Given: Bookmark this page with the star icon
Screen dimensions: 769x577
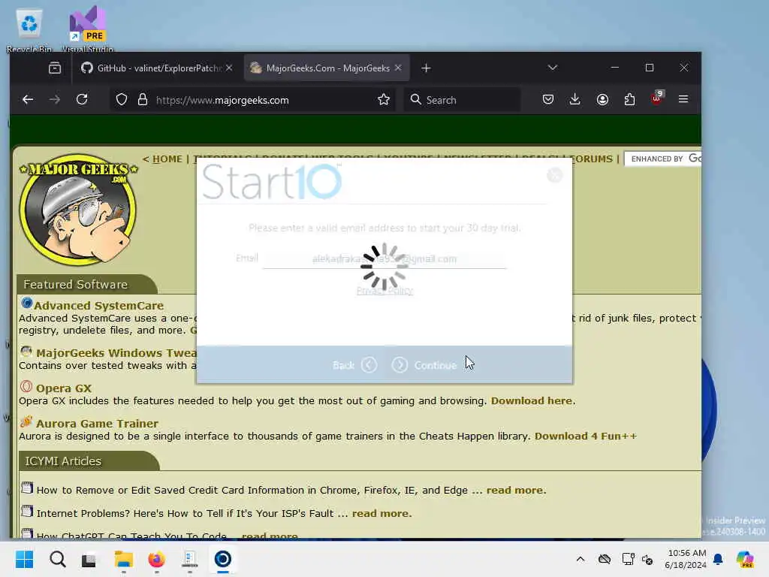Looking at the screenshot, I should tap(384, 100).
